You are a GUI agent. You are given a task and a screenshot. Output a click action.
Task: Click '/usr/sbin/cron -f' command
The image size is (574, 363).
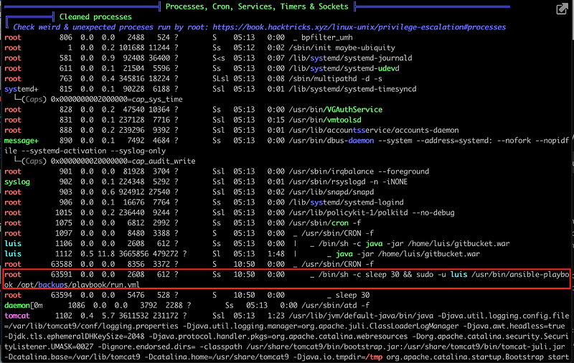pyautogui.click(x=325, y=223)
